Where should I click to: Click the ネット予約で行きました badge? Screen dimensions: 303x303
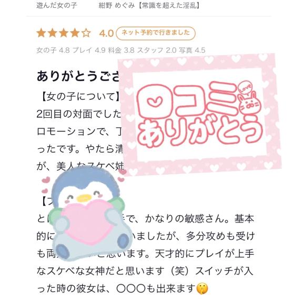tap(156, 33)
